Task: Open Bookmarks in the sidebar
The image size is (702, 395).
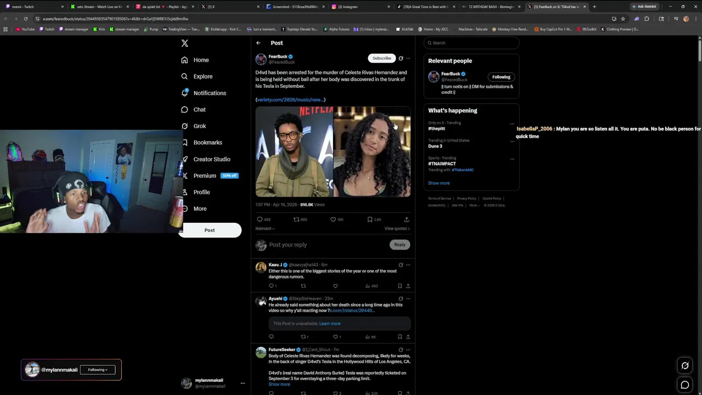Action: [202, 142]
